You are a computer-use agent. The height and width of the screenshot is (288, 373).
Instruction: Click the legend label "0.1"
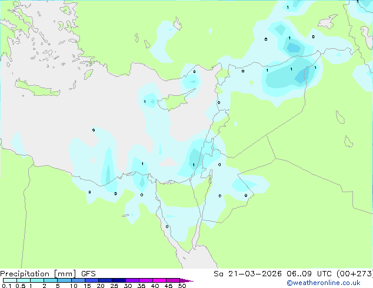point(6,286)
